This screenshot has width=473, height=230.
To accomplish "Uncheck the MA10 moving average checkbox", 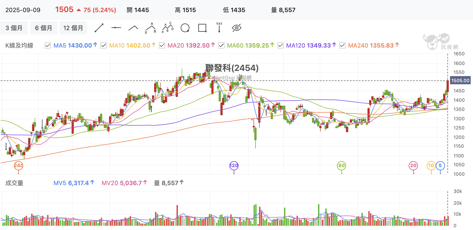I will point(103,46).
